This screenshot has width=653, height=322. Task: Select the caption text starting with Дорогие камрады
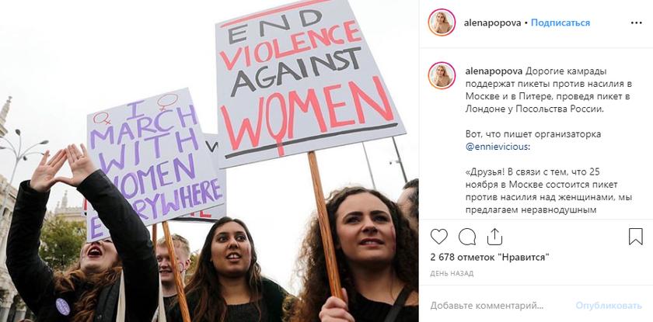tap(549, 90)
